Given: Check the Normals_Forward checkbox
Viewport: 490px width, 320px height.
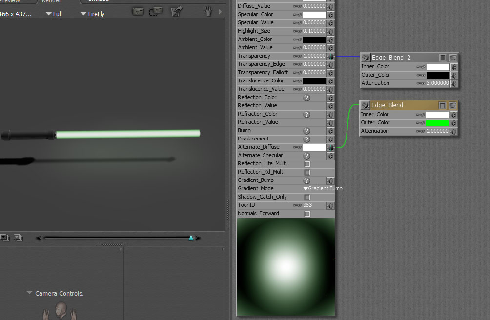Looking at the screenshot, I should tap(307, 214).
